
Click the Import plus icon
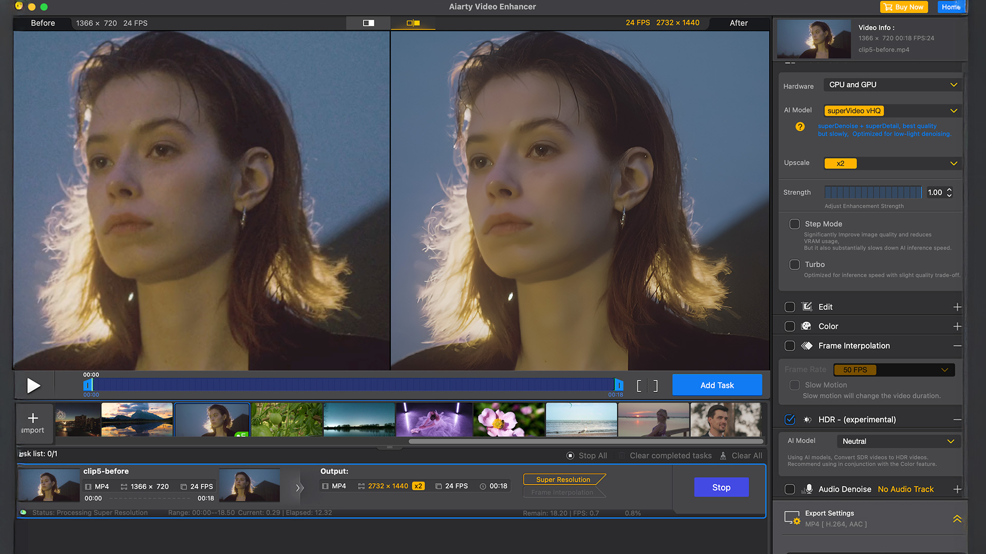point(33,418)
